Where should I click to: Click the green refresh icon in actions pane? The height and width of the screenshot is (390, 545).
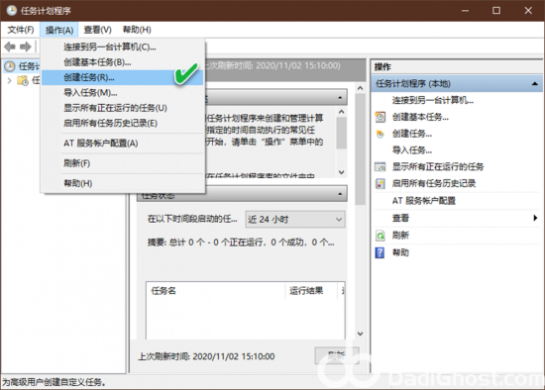(x=381, y=236)
